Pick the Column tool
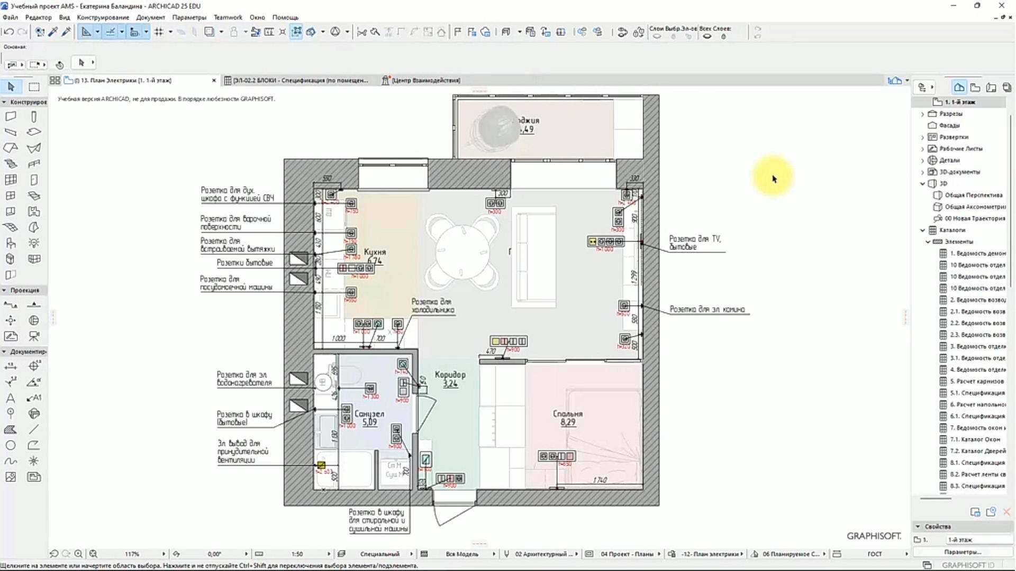1016x571 pixels. pyautogui.click(x=34, y=116)
